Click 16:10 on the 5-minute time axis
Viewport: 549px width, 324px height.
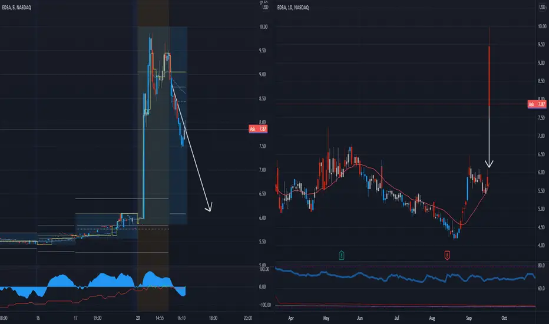pyautogui.click(x=181, y=318)
